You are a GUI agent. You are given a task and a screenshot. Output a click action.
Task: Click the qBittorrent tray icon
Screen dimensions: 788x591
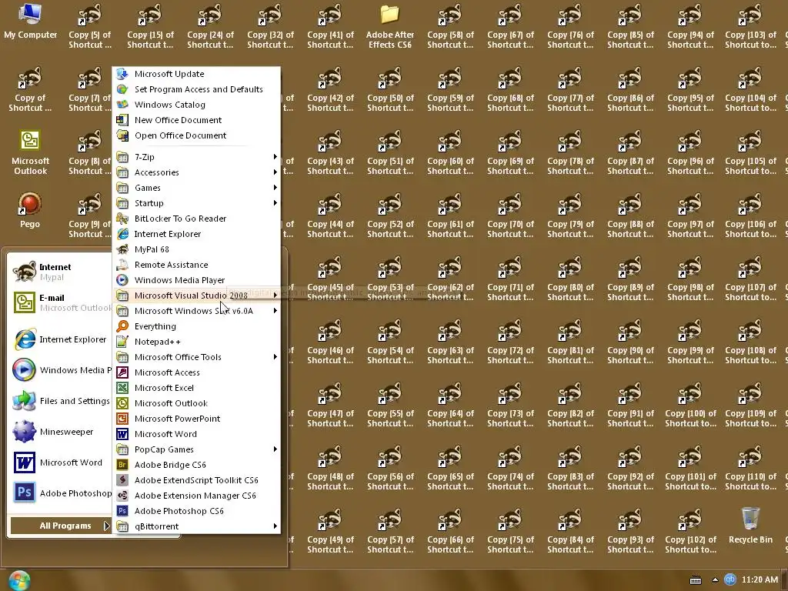tap(730, 579)
